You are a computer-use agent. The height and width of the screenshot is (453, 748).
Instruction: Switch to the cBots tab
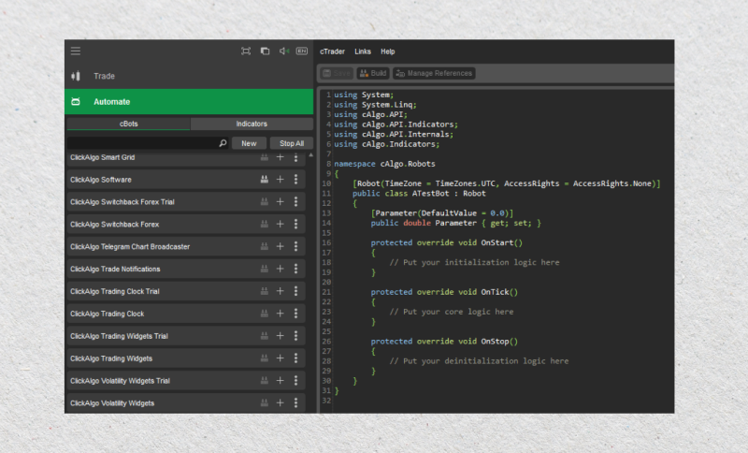(128, 124)
